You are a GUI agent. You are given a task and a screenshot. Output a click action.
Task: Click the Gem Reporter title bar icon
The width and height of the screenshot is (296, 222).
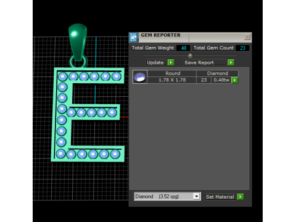point(134,37)
